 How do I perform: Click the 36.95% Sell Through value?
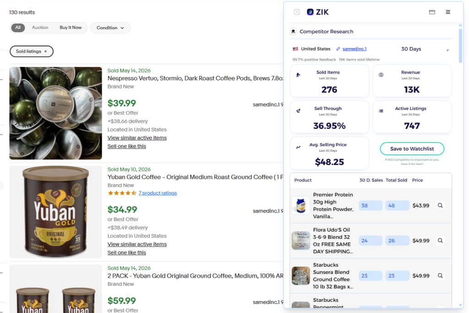point(329,126)
